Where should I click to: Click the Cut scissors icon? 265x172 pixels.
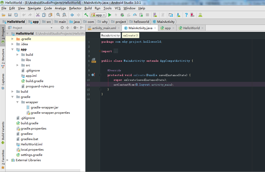pyautogui.click(x=38, y=15)
